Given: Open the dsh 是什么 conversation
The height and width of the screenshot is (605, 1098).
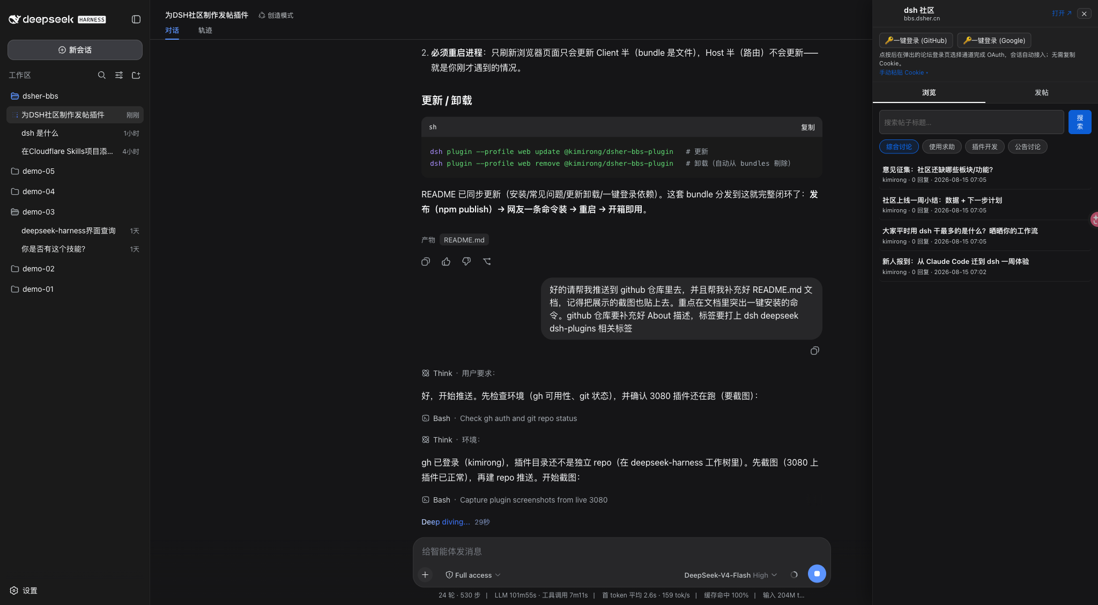Looking at the screenshot, I should point(75,133).
